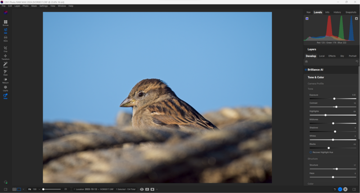Collapse the Tone & Color panel
The image size is (360, 193).
point(316,77)
